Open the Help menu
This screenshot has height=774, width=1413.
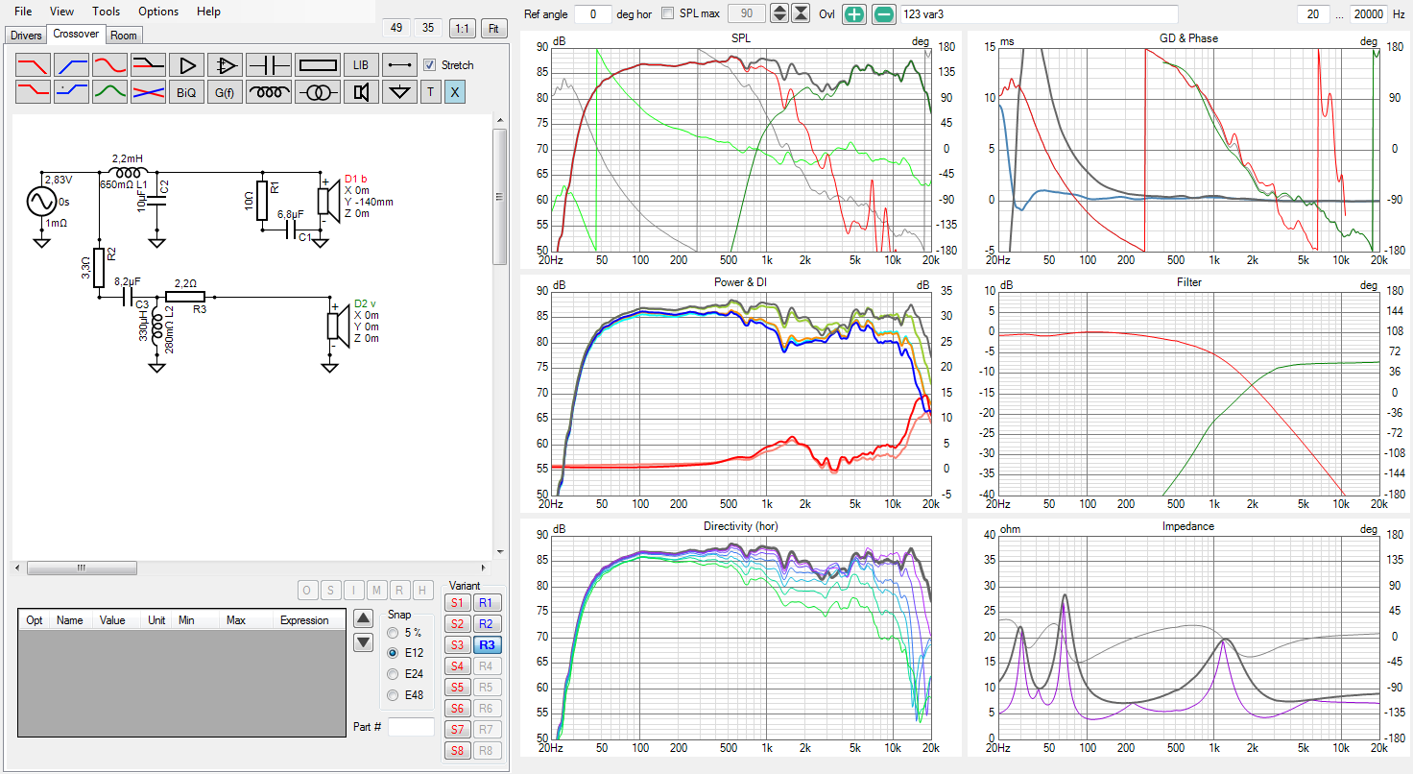tap(208, 12)
